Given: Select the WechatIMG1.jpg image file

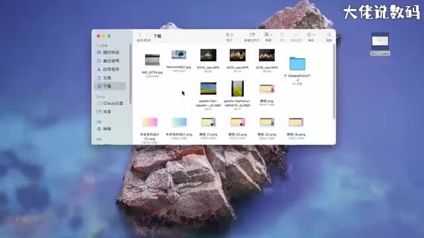Looking at the screenshot, I should pyautogui.click(x=179, y=55).
